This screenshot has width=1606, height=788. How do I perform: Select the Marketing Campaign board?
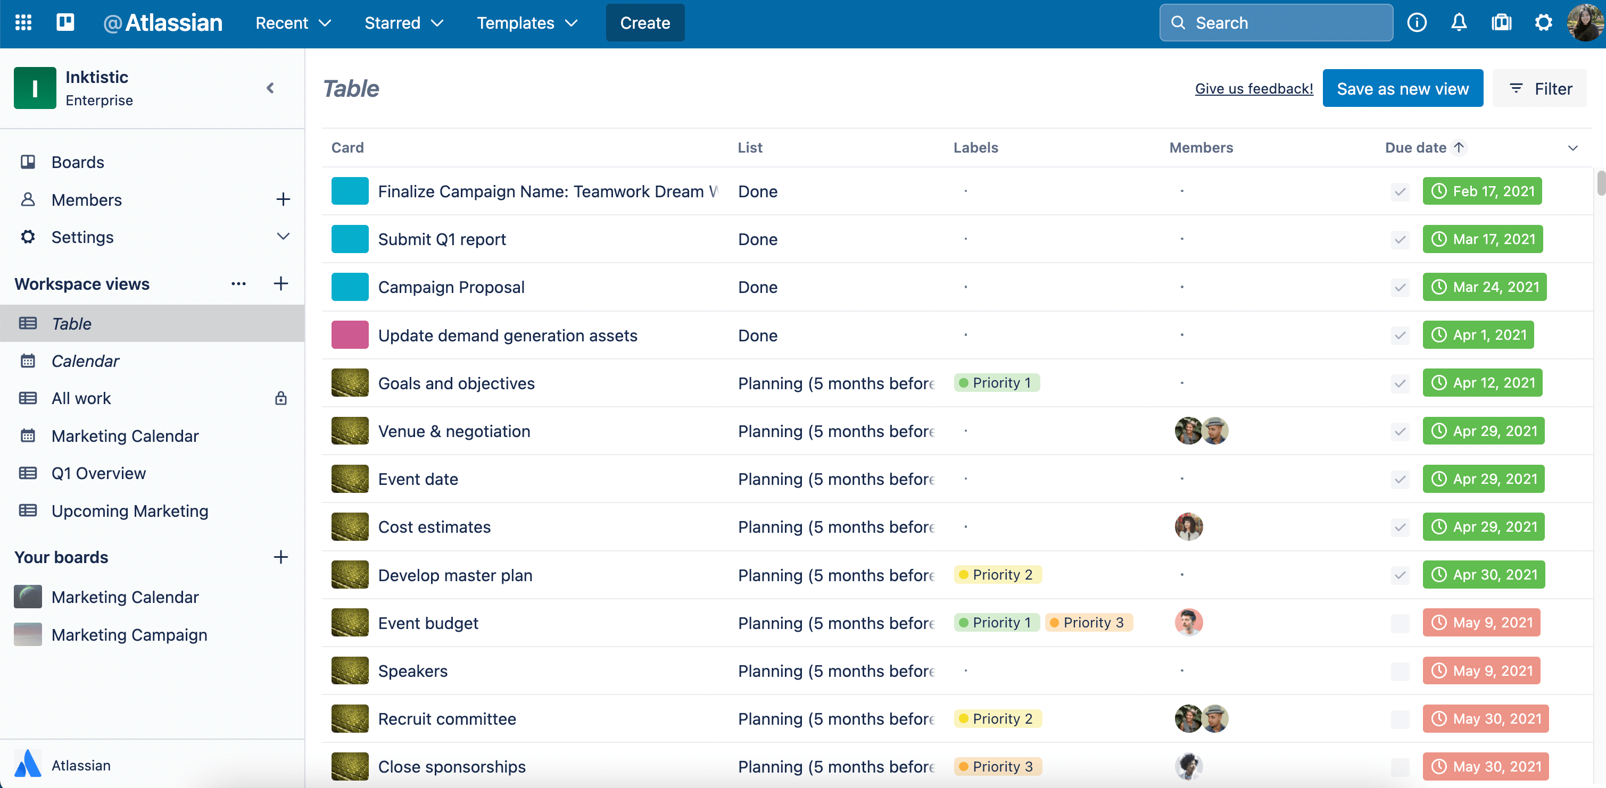point(129,634)
